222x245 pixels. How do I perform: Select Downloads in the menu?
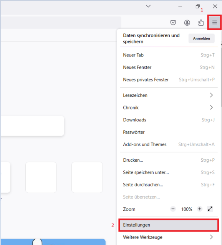point(169,120)
